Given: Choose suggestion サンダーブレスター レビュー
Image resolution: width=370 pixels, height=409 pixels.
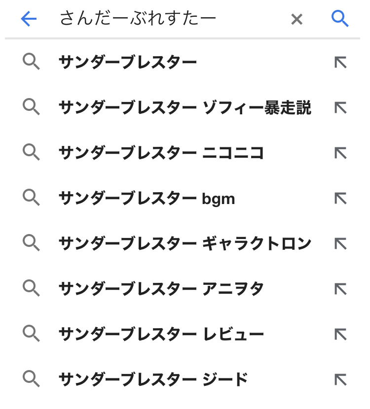Looking at the screenshot, I should 161,335.
